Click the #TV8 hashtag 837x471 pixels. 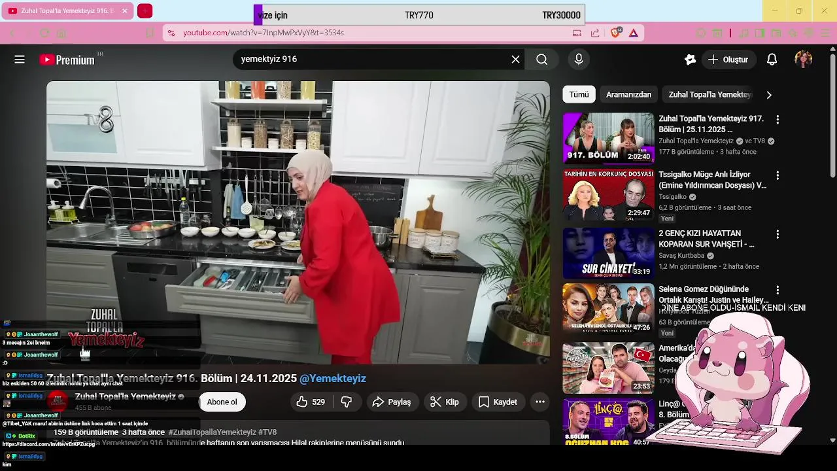pyautogui.click(x=267, y=432)
